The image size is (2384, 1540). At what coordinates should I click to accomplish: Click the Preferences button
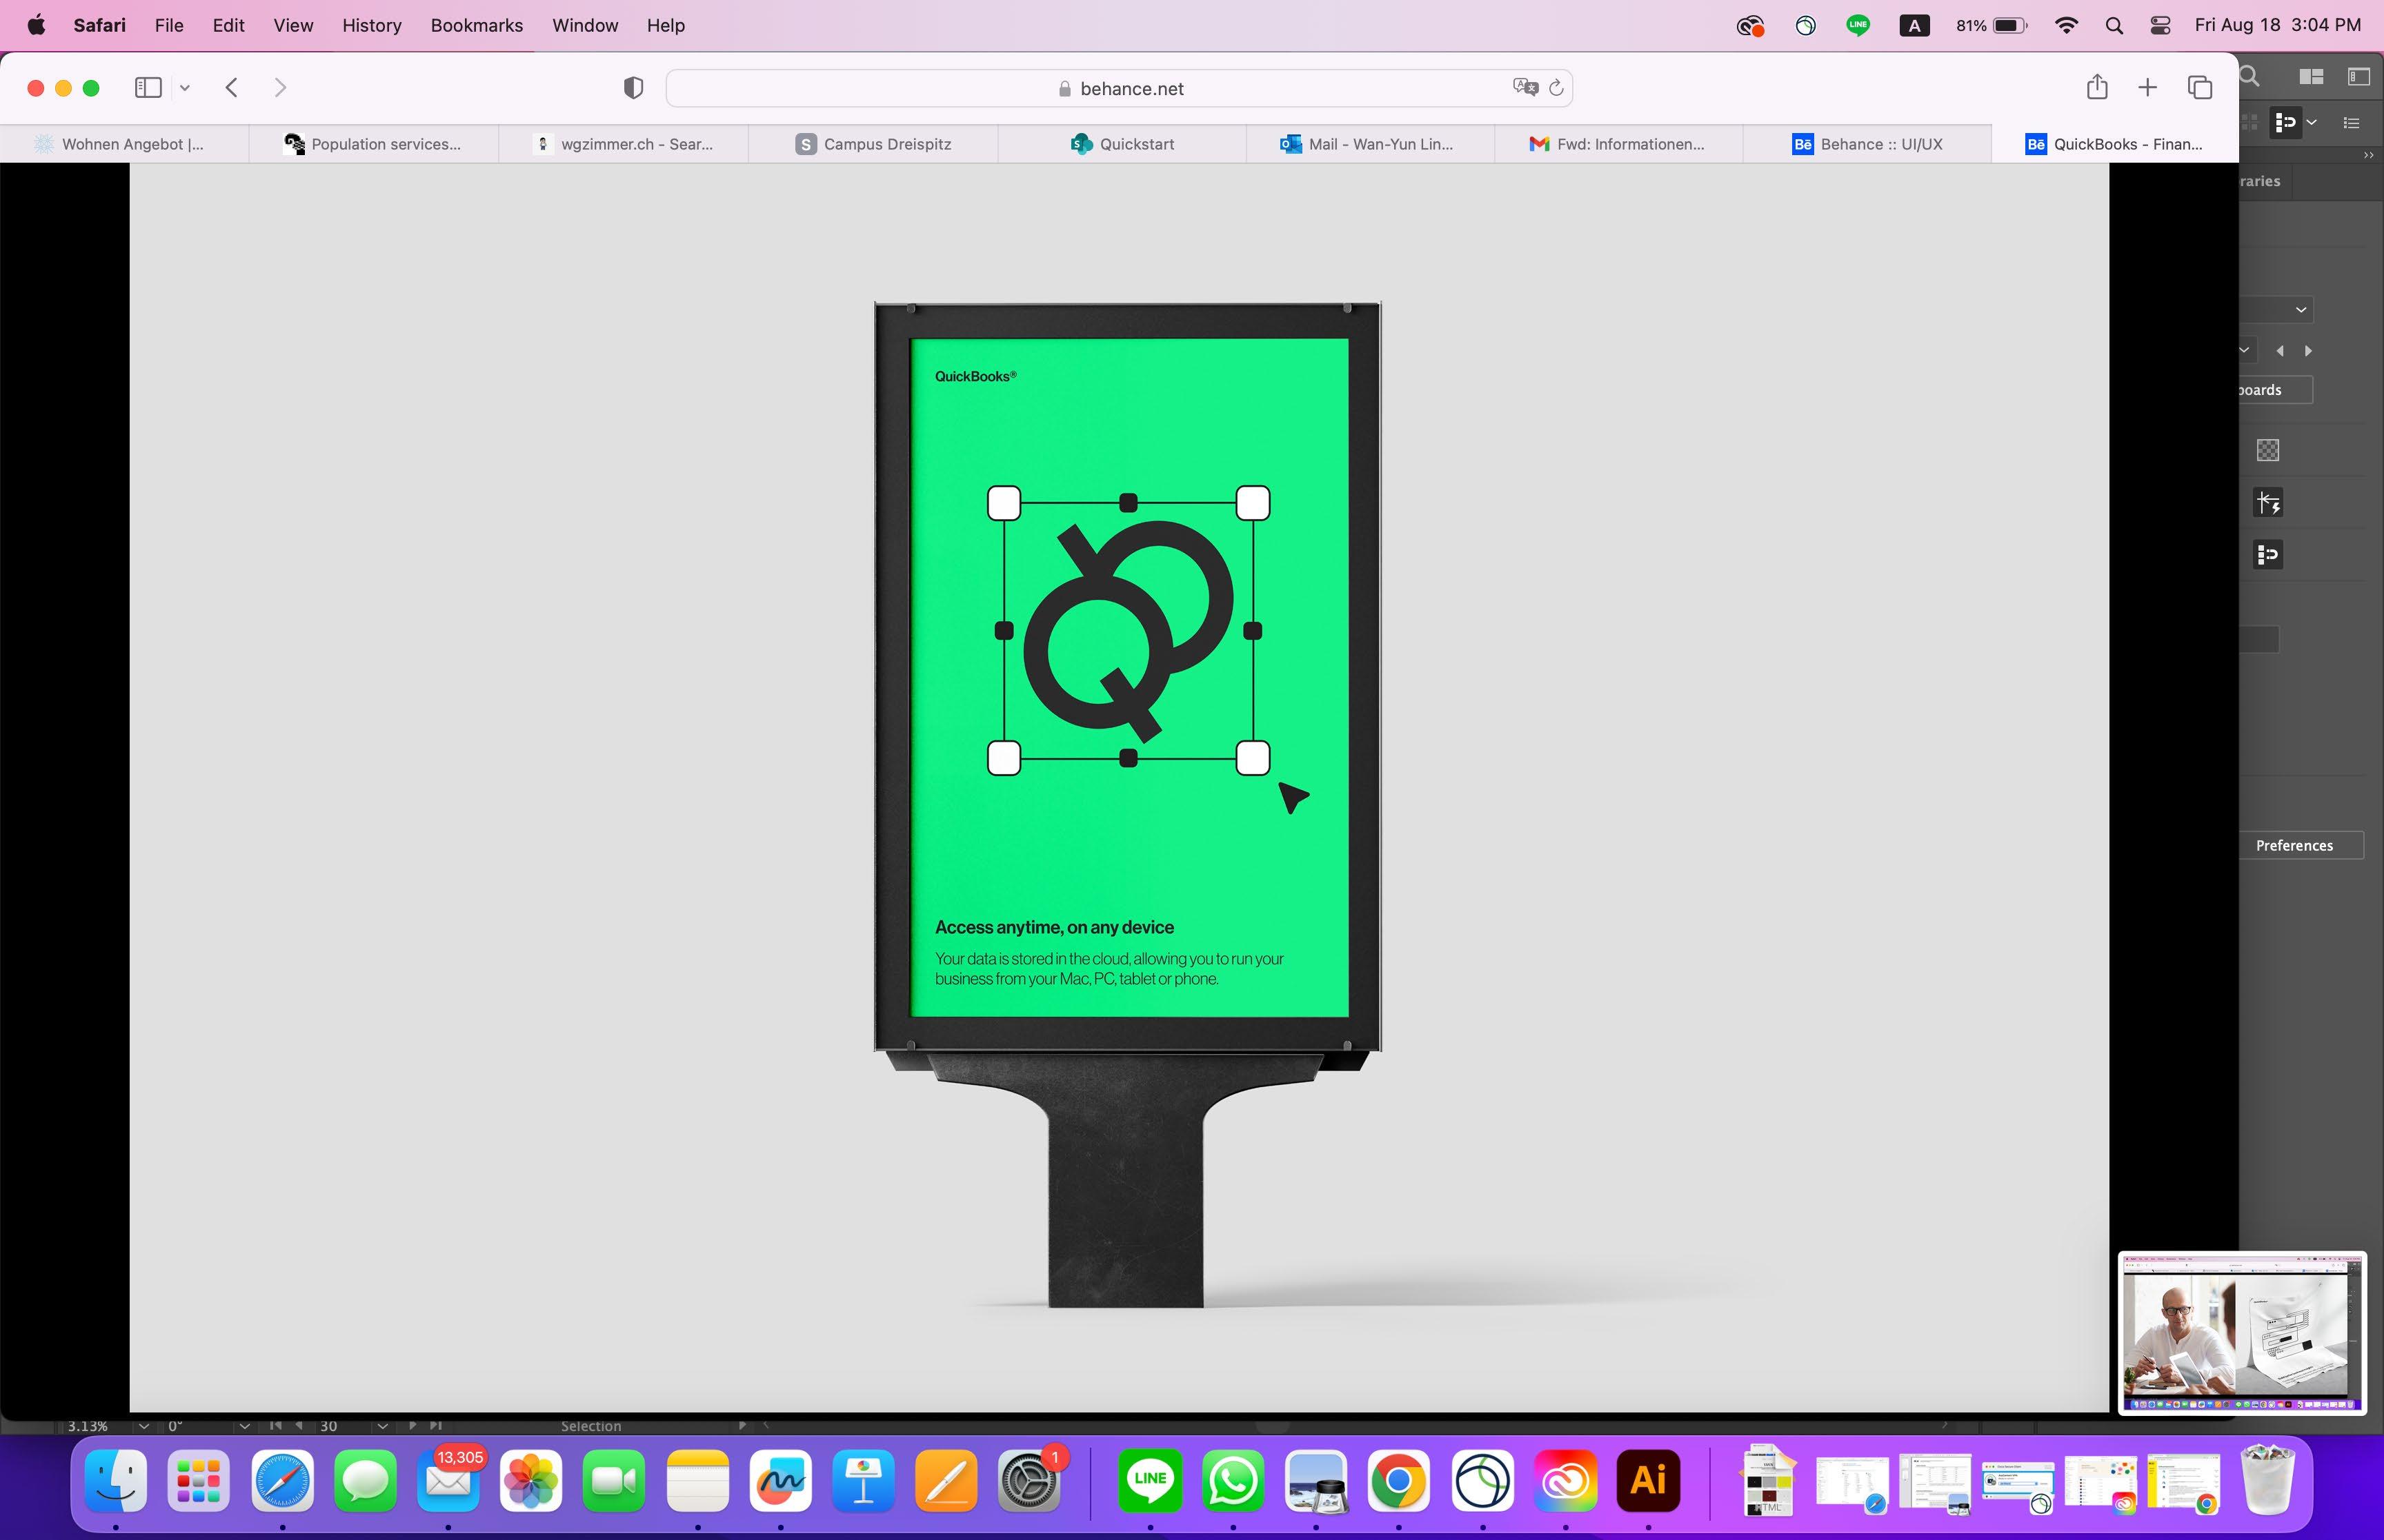tap(2294, 845)
